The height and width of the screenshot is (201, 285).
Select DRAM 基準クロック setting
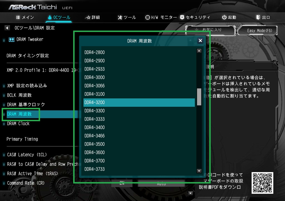tap(26, 105)
